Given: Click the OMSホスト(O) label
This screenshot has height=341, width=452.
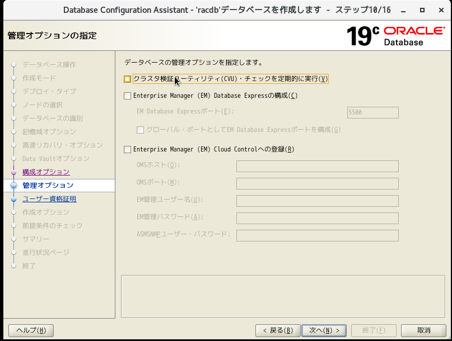Looking at the screenshot, I should tap(159, 165).
